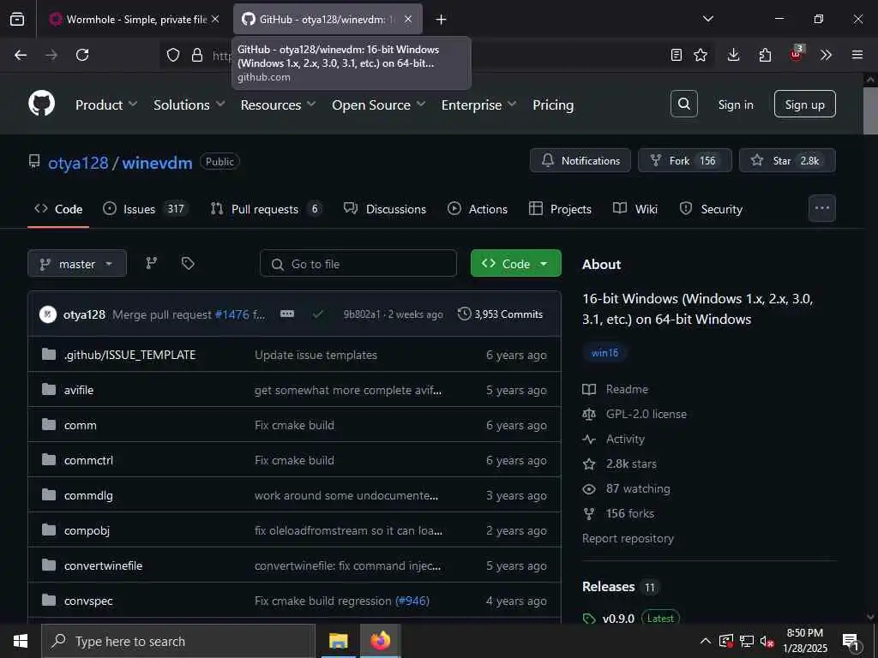Open notification center in system tray
The height and width of the screenshot is (658, 878).
(851, 641)
